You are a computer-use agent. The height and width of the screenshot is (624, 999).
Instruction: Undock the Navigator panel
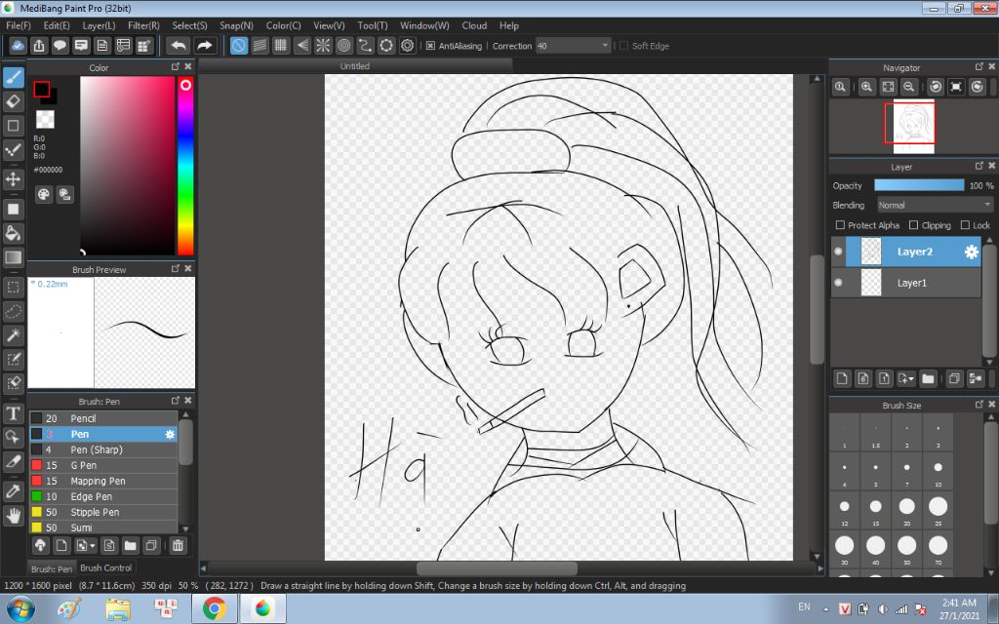[x=979, y=67]
